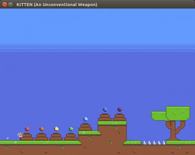Image resolution: width=195 pixels, height=155 pixels.
Task: Pick the dark blue orb on the hill
Action: (105, 109)
